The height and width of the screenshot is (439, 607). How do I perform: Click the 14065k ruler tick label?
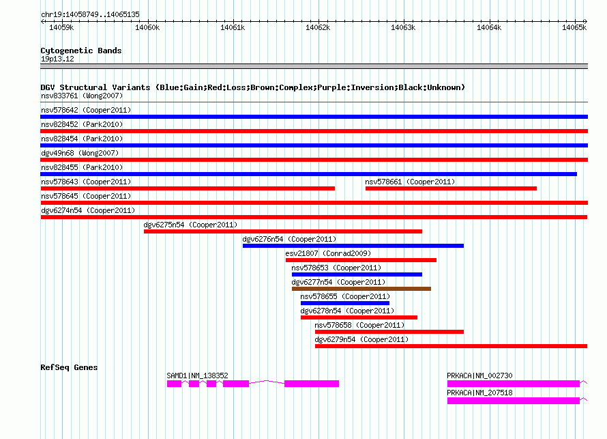tap(574, 27)
